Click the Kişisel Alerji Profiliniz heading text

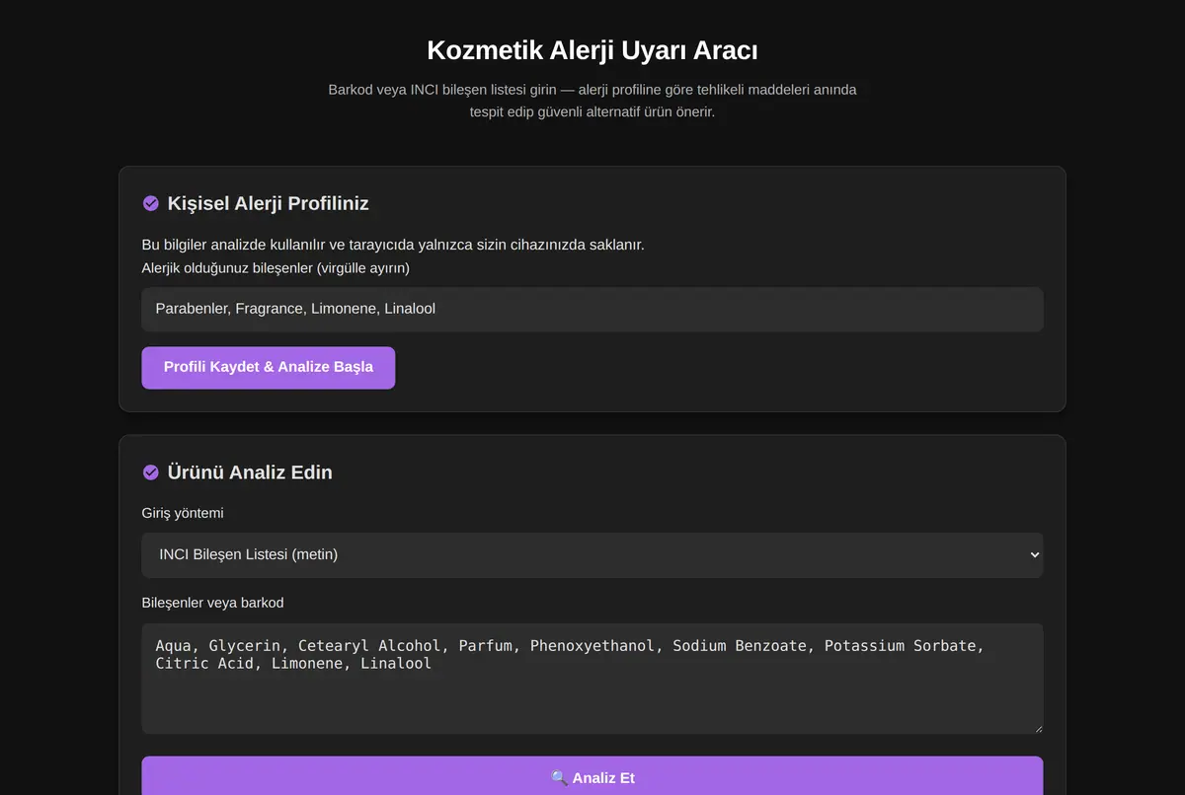pyautogui.click(x=269, y=203)
